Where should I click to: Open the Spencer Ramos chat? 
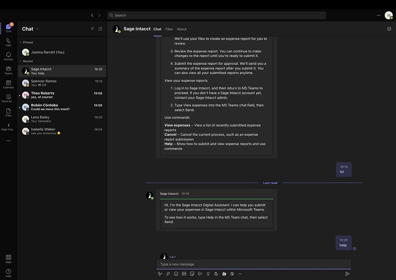tap(62, 83)
